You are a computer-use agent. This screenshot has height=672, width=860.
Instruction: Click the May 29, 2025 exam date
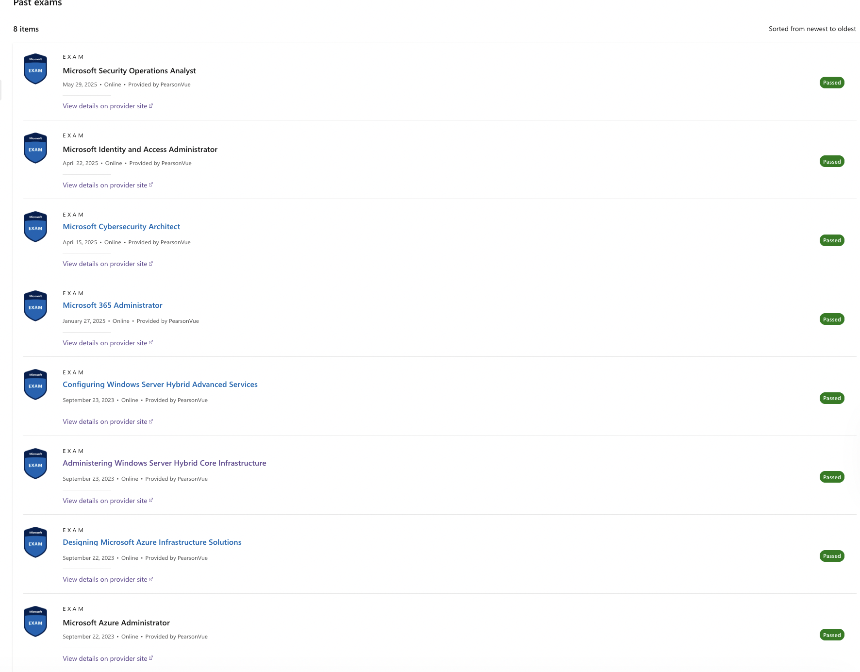pyautogui.click(x=80, y=84)
